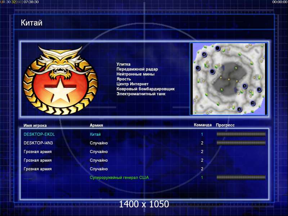Click the "Команда" column header

point(203,125)
